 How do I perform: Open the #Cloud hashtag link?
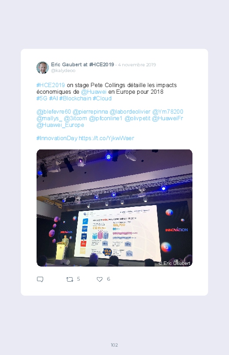(102, 98)
